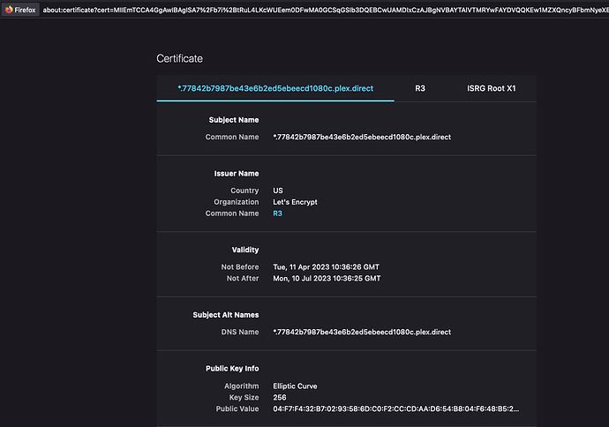Click the Key Size value 256

pyautogui.click(x=282, y=397)
